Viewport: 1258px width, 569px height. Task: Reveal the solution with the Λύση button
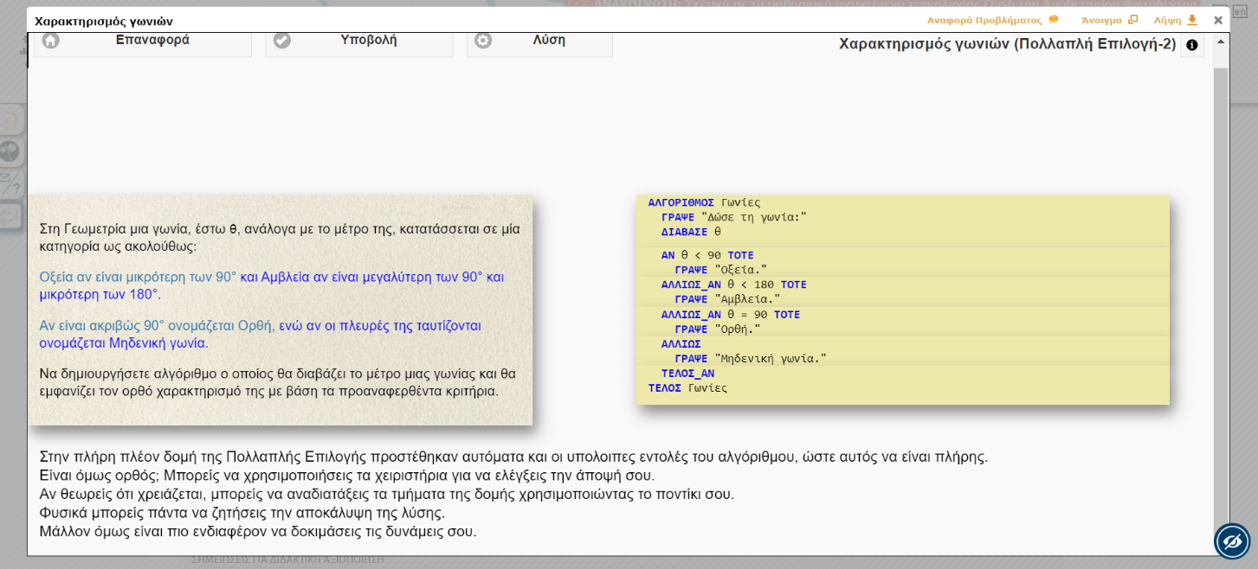(x=548, y=41)
